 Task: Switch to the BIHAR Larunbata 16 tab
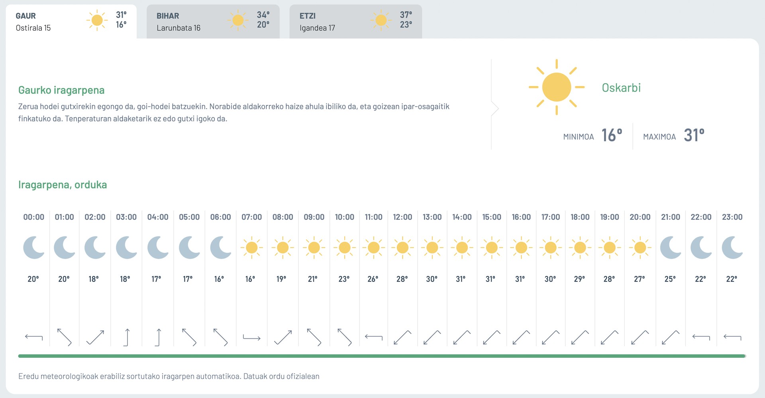pos(213,21)
